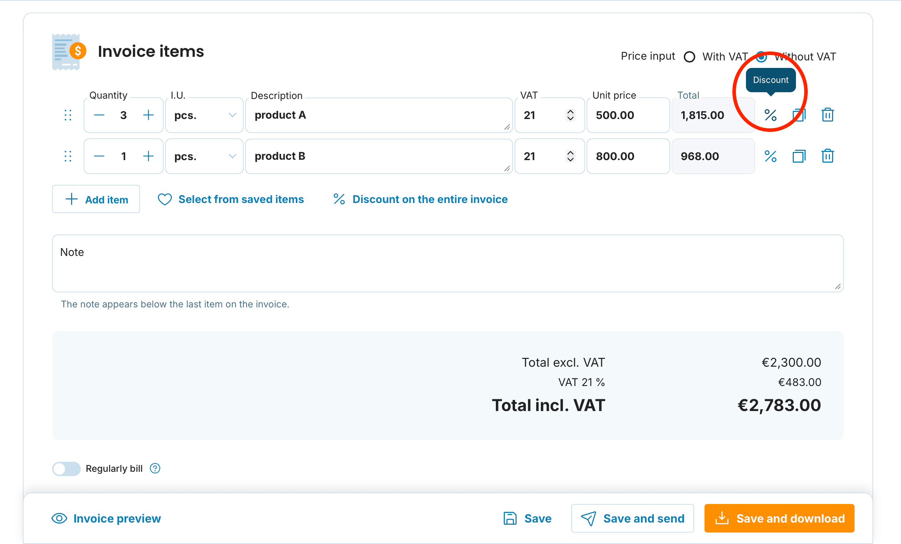Click the Note text area
The width and height of the screenshot is (901, 544).
pyautogui.click(x=448, y=263)
